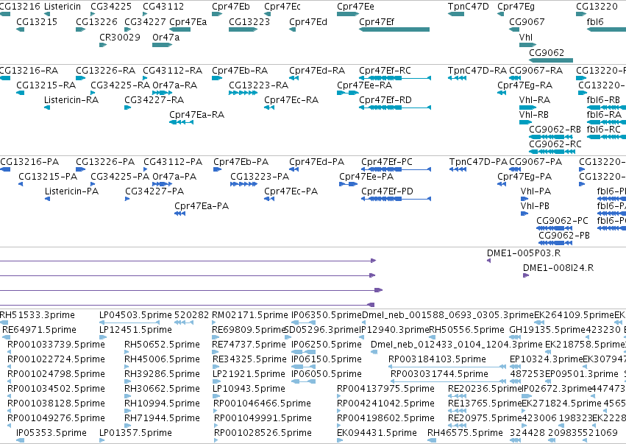Viewport: 626px width, 444px height.
Task: Click protein Listericin-PA label
Action: coord(71,191)
